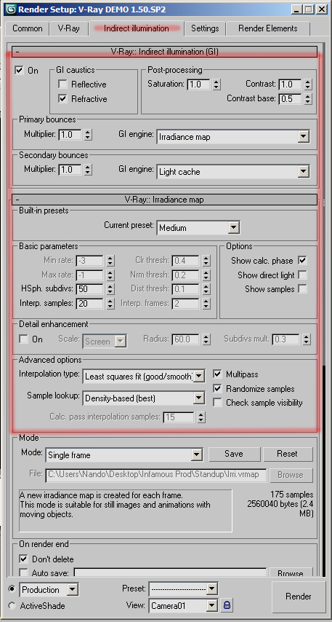
Task: Collapse the V-Ray Irradiance map rollout
Action: tap(165, 199)
